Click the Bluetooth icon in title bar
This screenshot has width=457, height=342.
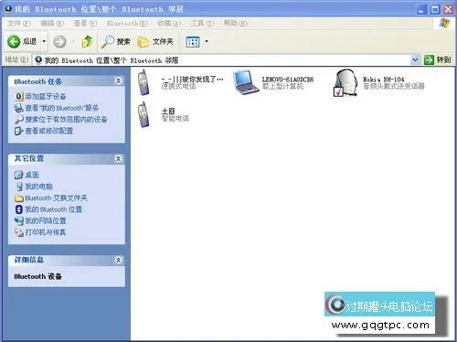pyautogui.click(x=8, y=9)
